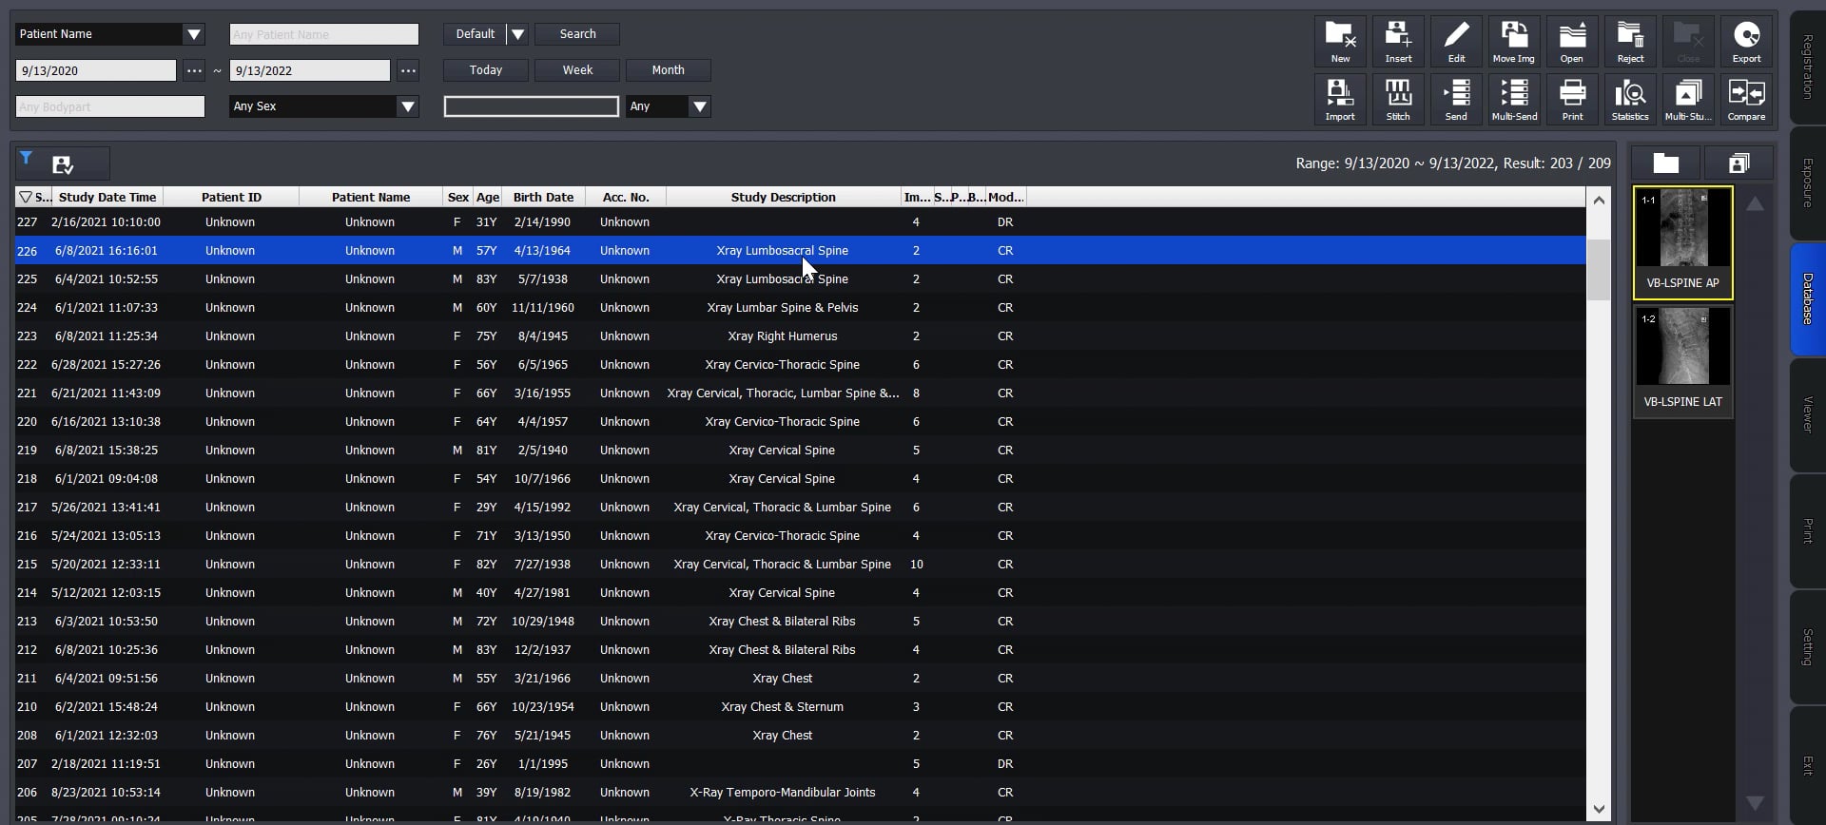
Task: Expand the Default preset dropdown arrow
Action: pos(517,34)
